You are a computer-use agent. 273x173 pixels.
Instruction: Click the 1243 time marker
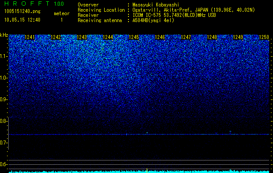[x=82, y=37]
